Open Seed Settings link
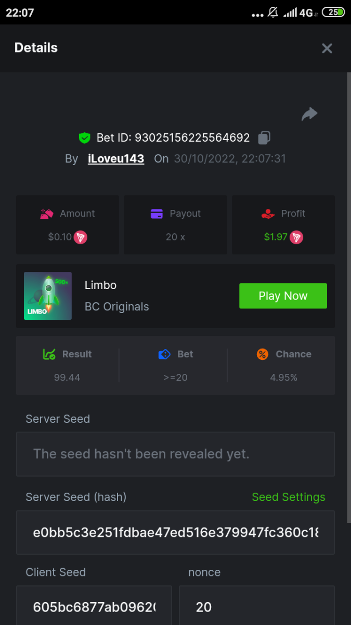Screen dimensions: 351x625 [x=289, y=497]
